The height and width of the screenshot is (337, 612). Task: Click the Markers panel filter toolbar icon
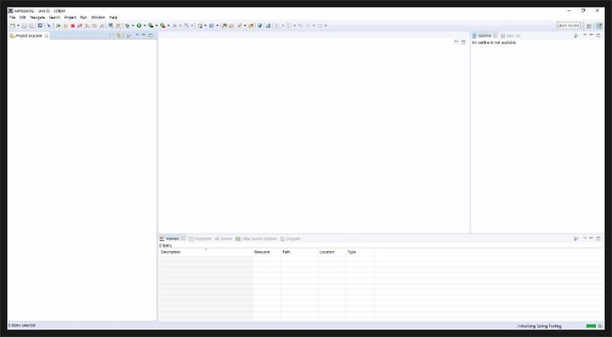pos(575,239)
